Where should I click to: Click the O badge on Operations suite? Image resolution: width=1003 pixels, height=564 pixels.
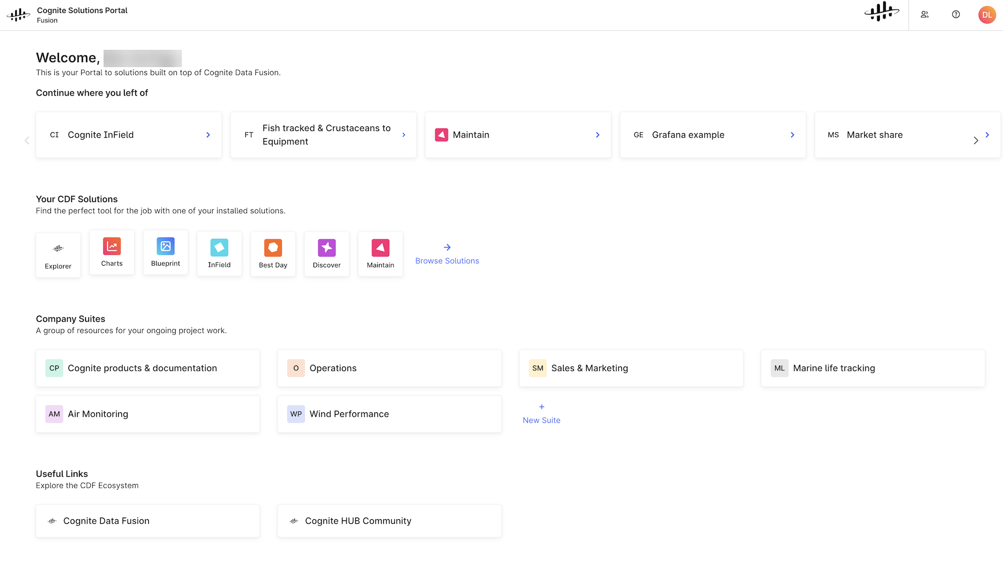pos(296,368)
